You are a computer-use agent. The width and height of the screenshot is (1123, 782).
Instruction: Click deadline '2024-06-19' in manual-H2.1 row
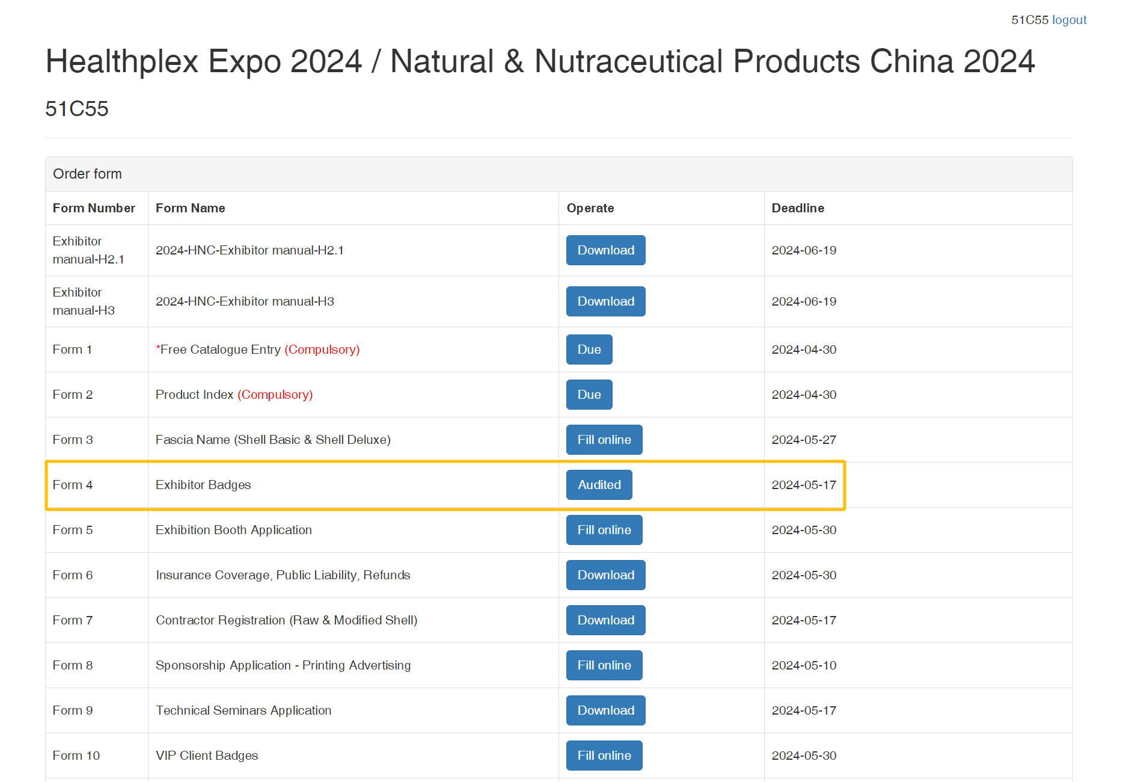pos(804,250)
